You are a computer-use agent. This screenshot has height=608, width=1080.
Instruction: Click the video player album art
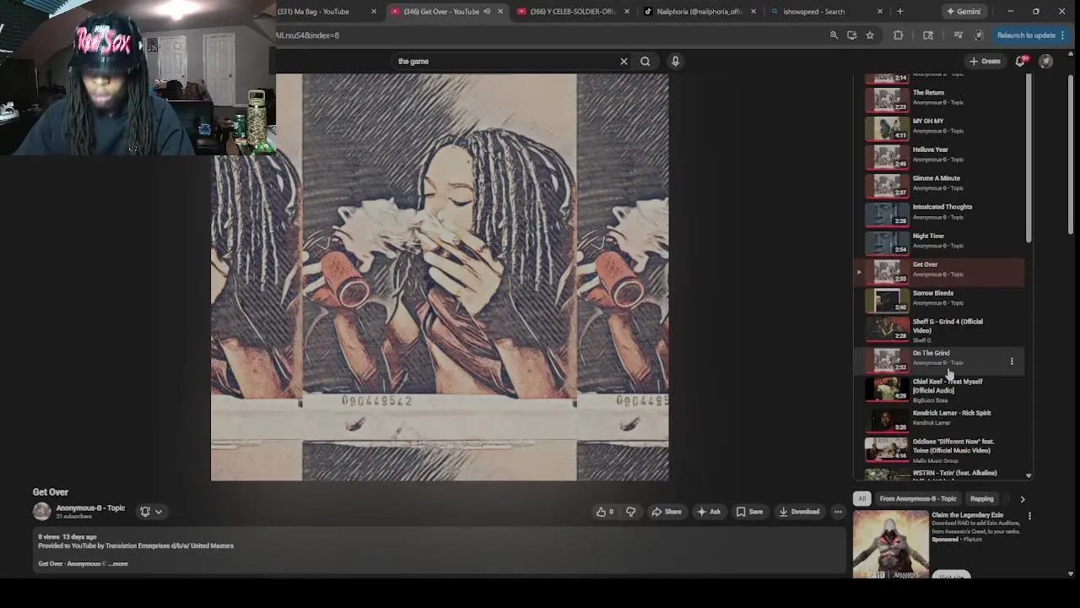[x=440, y=277]
